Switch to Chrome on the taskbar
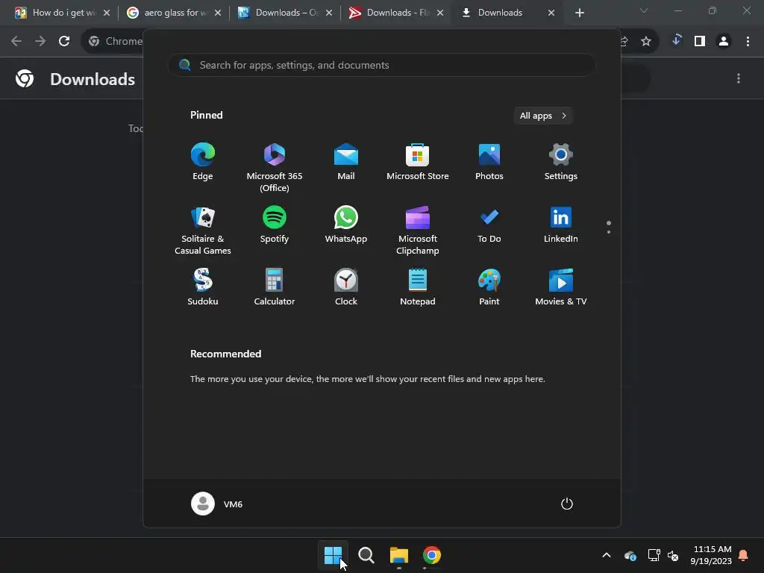 [x=432, y=555]
